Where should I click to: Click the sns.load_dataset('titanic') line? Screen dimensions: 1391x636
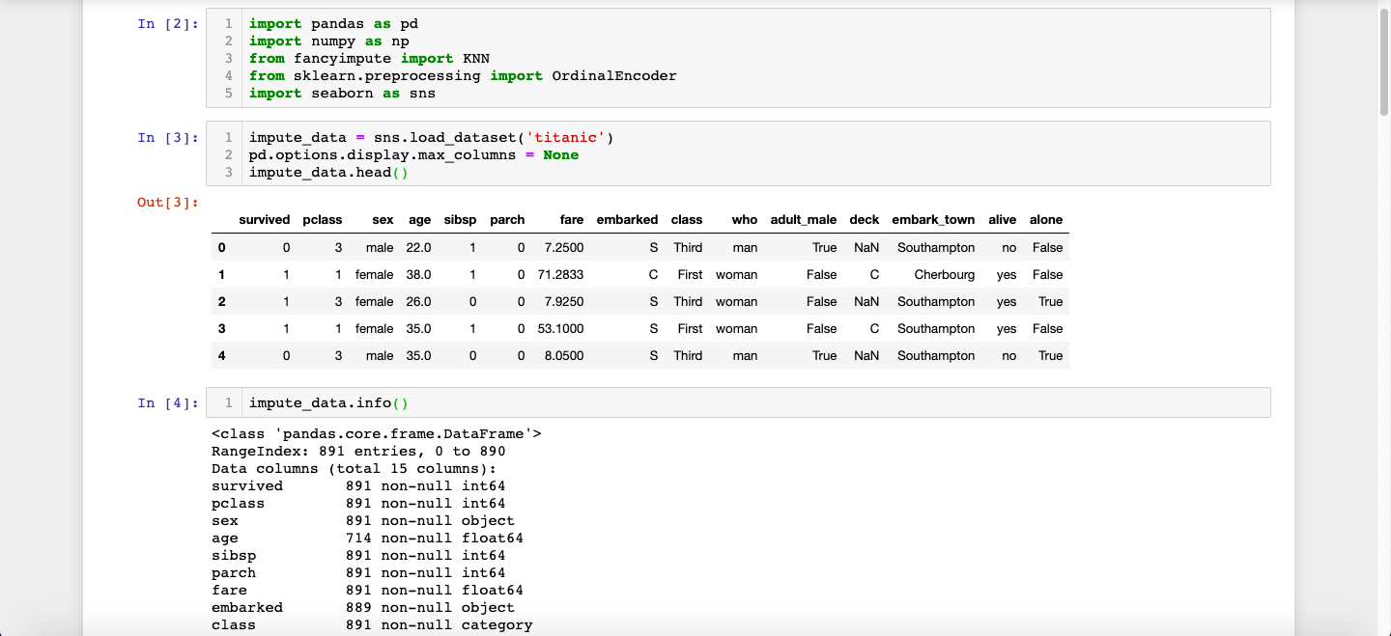[x=432, y=137]
